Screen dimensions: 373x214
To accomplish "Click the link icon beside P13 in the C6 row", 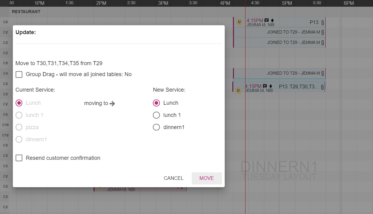I will coord(322,22).
